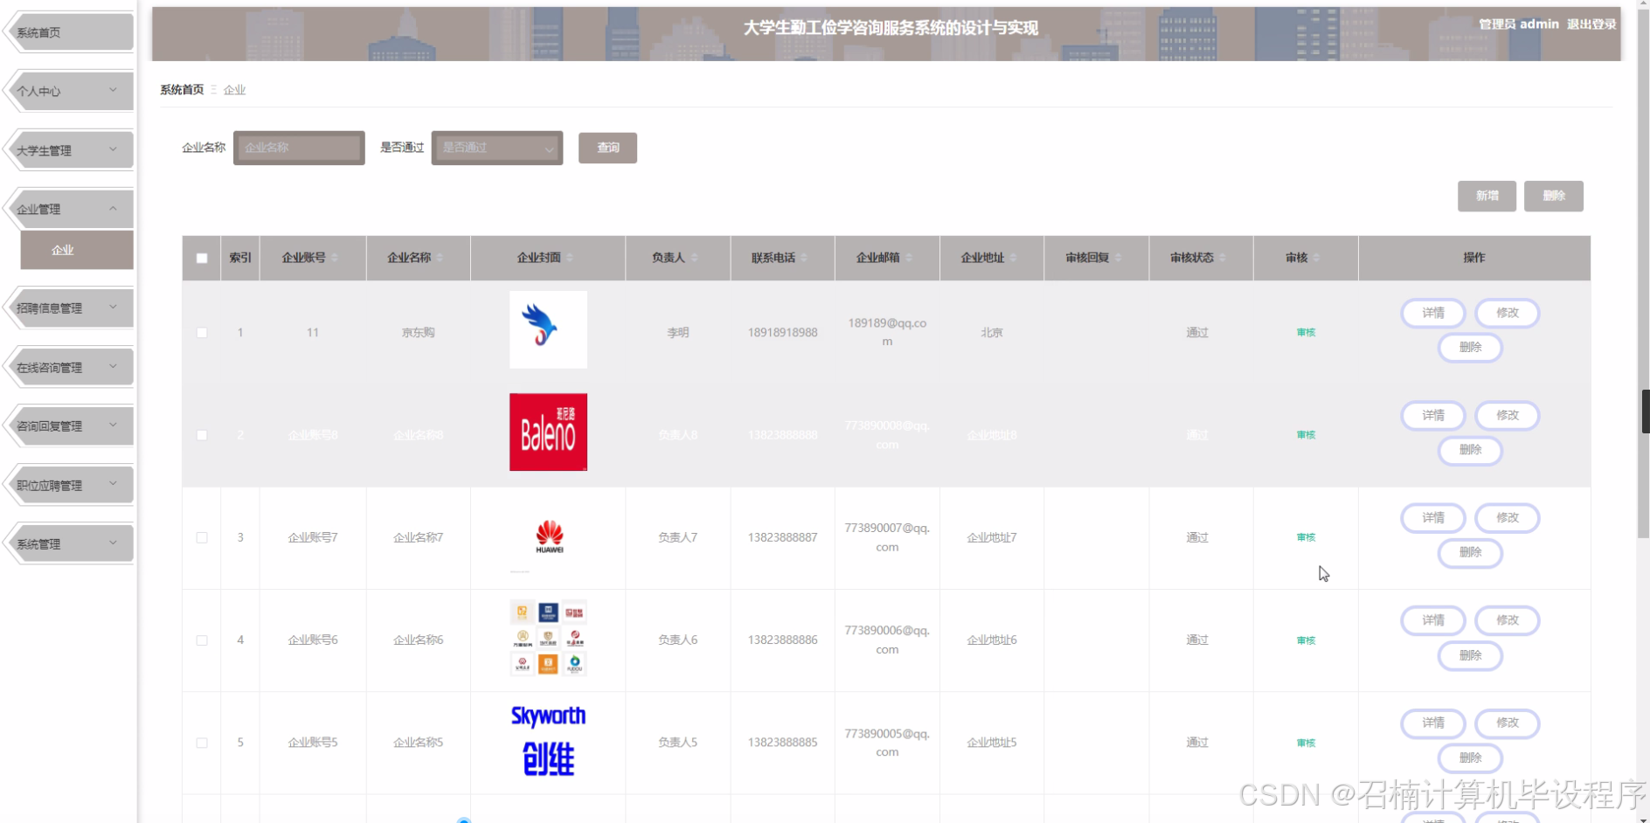
Task: Toggle the select-all checkbox in table header
Action: click(201, 258)
